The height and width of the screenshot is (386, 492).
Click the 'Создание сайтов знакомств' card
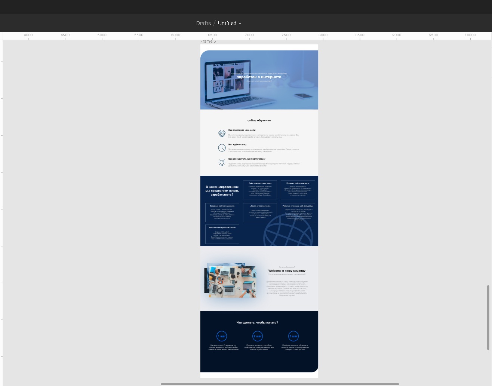pyautogui.click(x=222, y=212)
